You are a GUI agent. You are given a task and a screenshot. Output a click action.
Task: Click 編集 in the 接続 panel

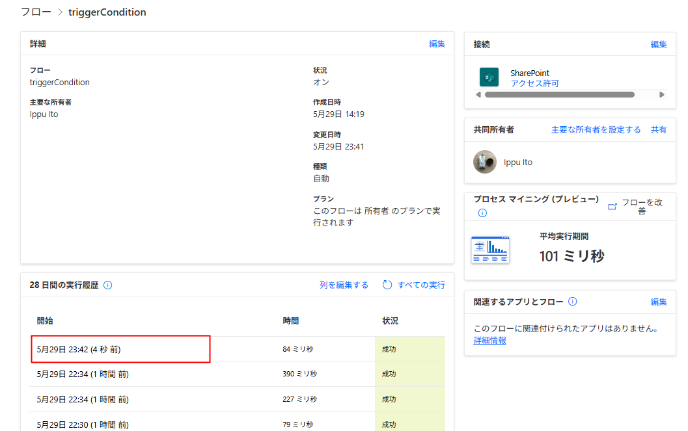point(659,45)
